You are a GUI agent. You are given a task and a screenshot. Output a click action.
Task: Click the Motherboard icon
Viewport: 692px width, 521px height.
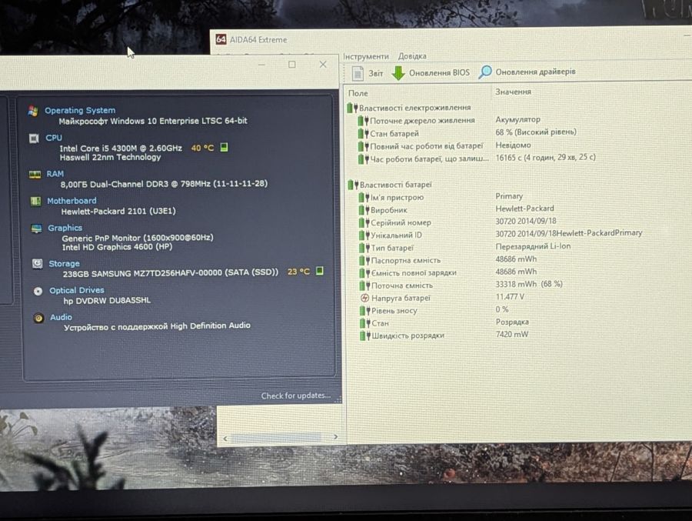click(35, 202)
